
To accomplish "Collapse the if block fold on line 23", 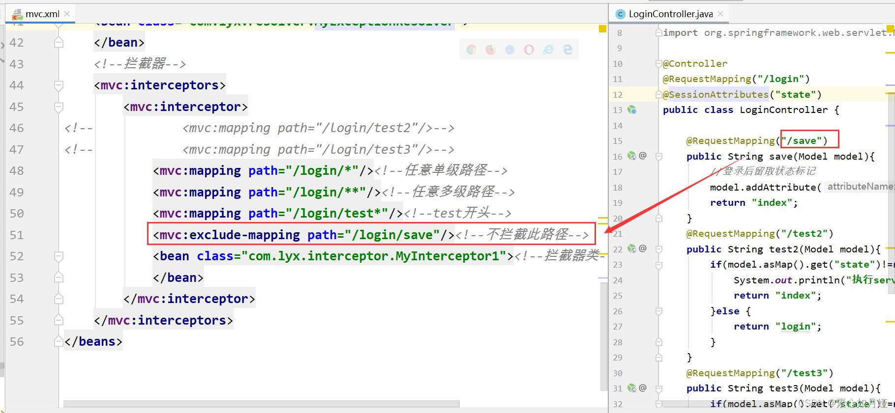I will (659, 265).
